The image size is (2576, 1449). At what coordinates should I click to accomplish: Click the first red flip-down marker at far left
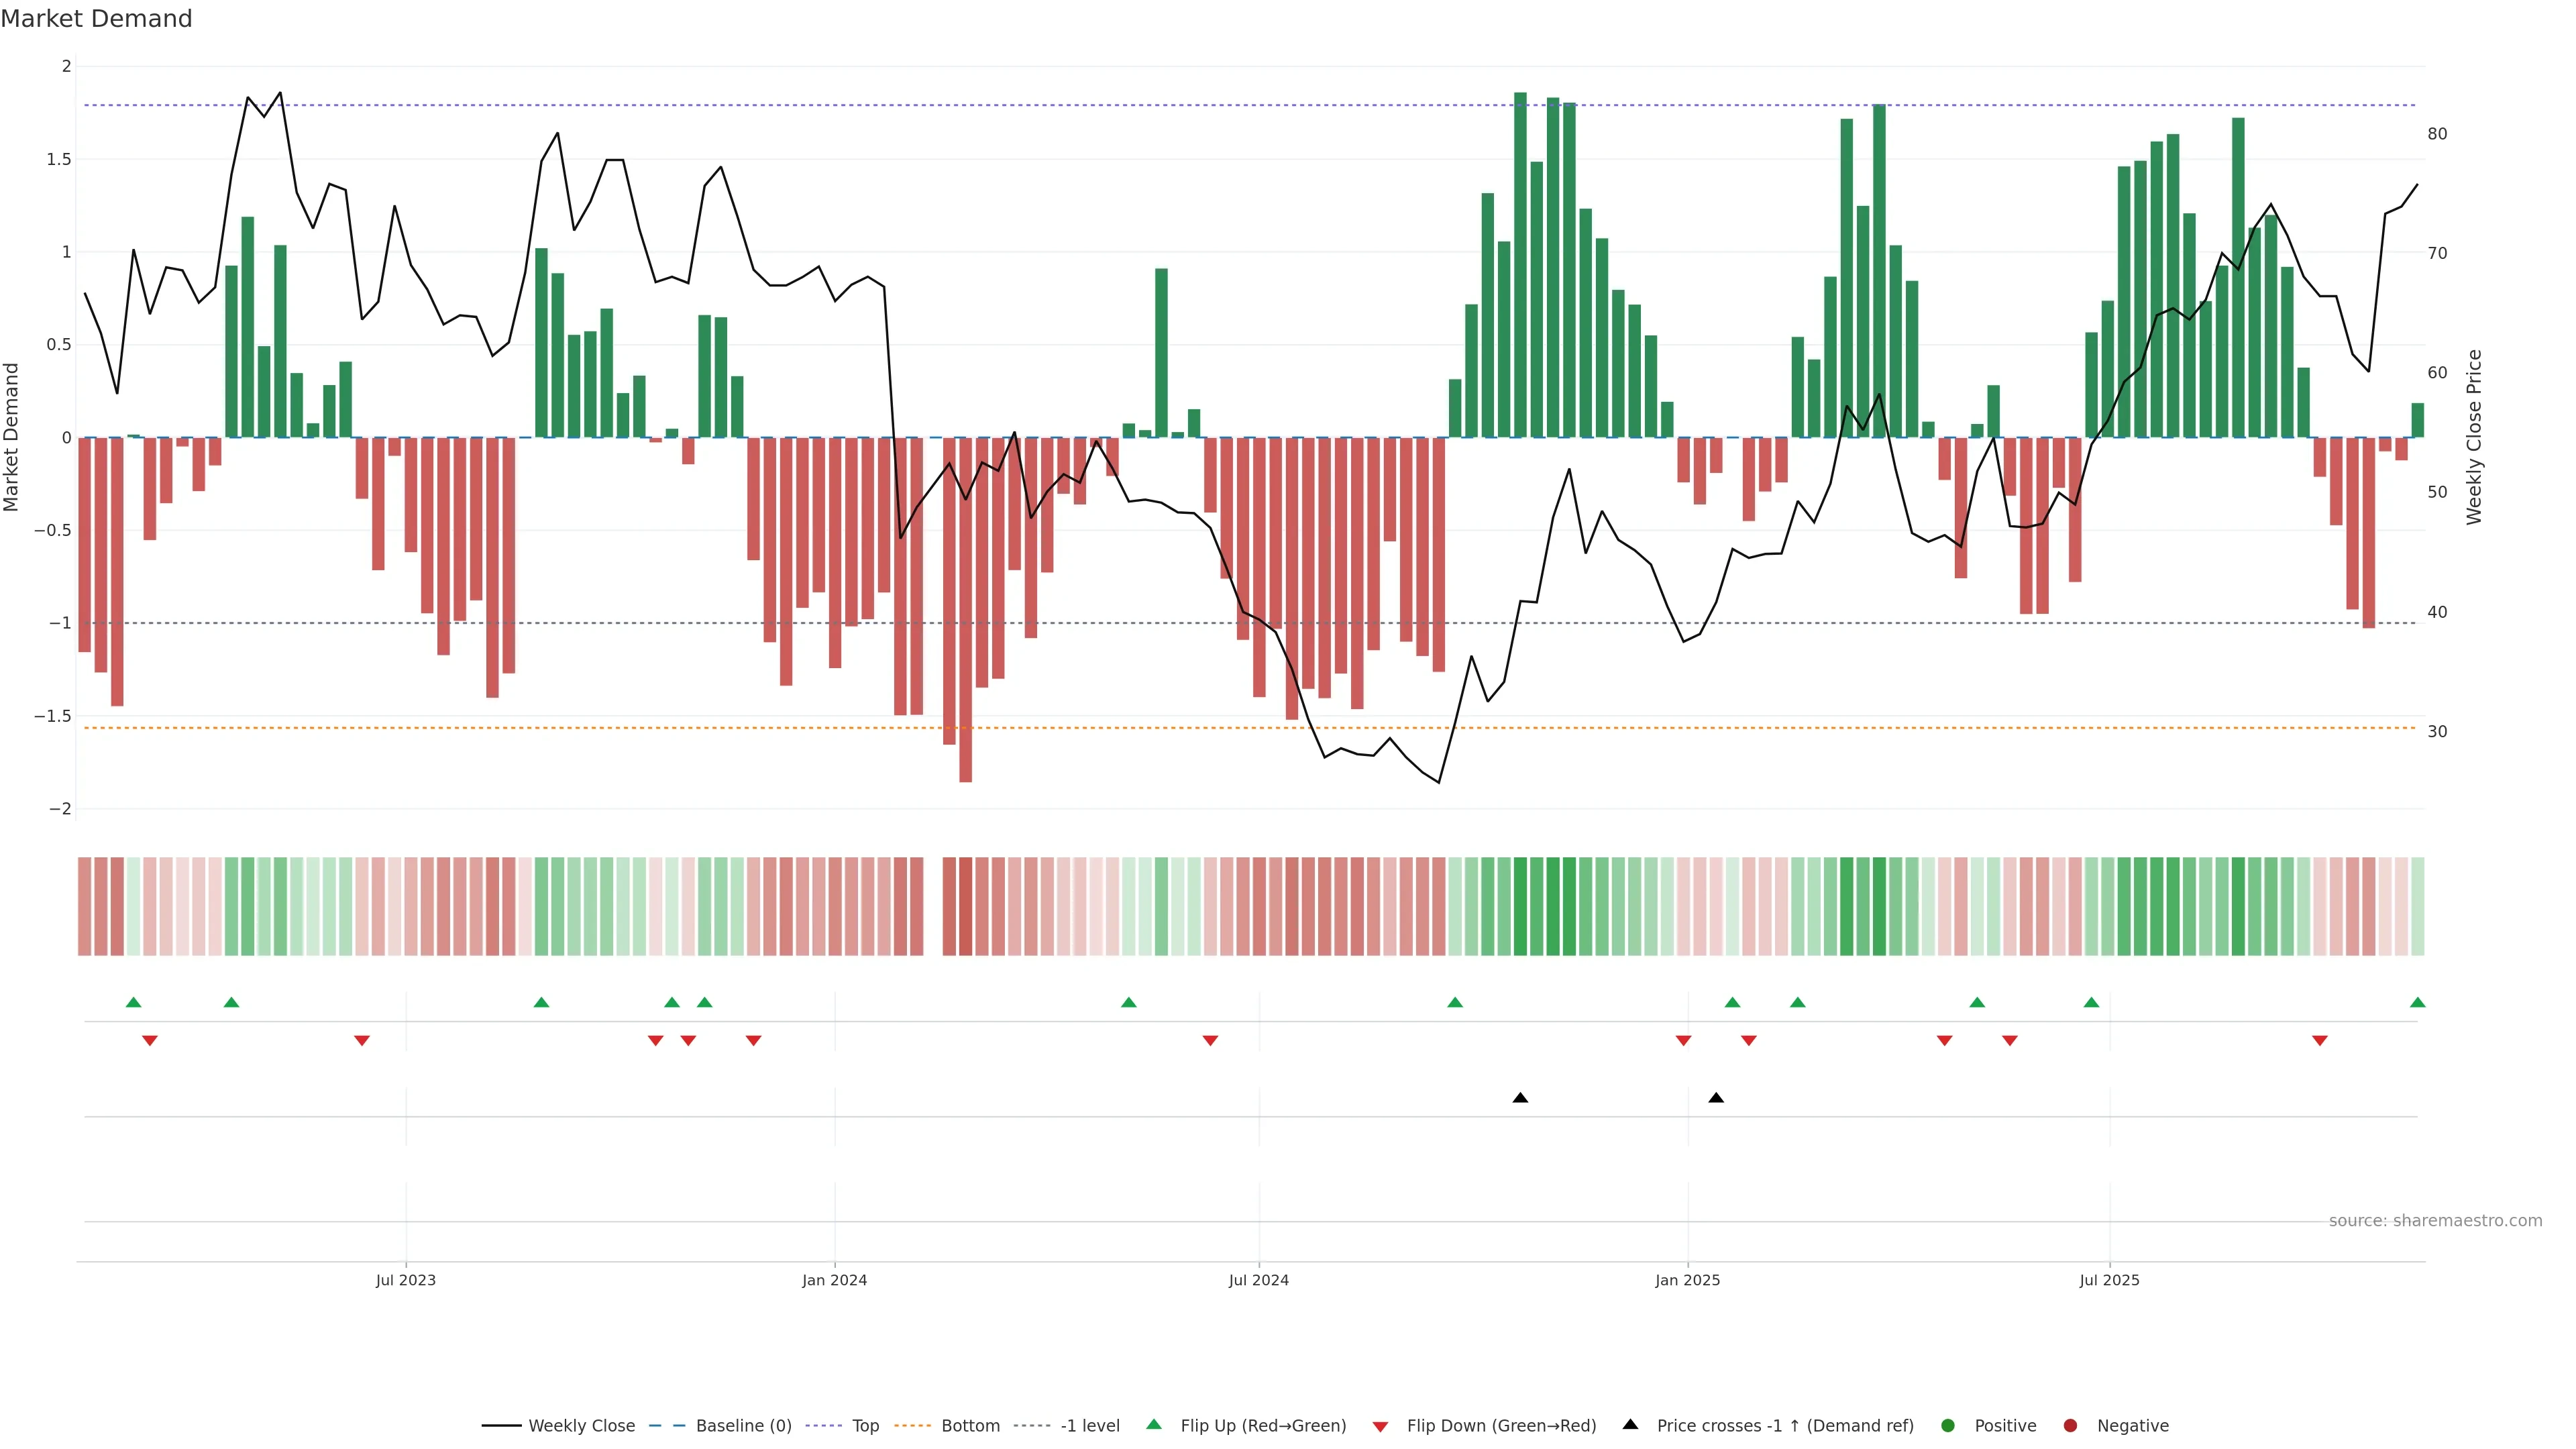150,1041
